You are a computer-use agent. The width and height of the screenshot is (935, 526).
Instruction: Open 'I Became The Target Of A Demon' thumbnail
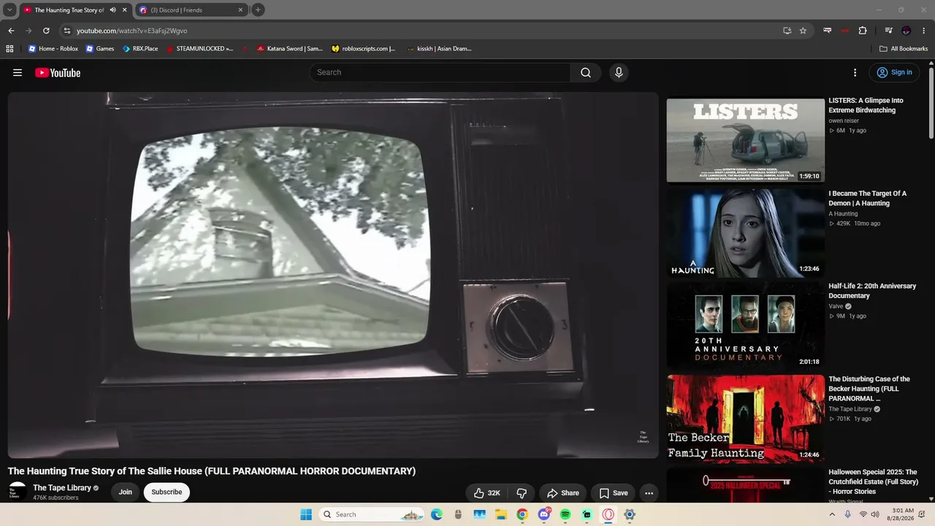[745, 233]
